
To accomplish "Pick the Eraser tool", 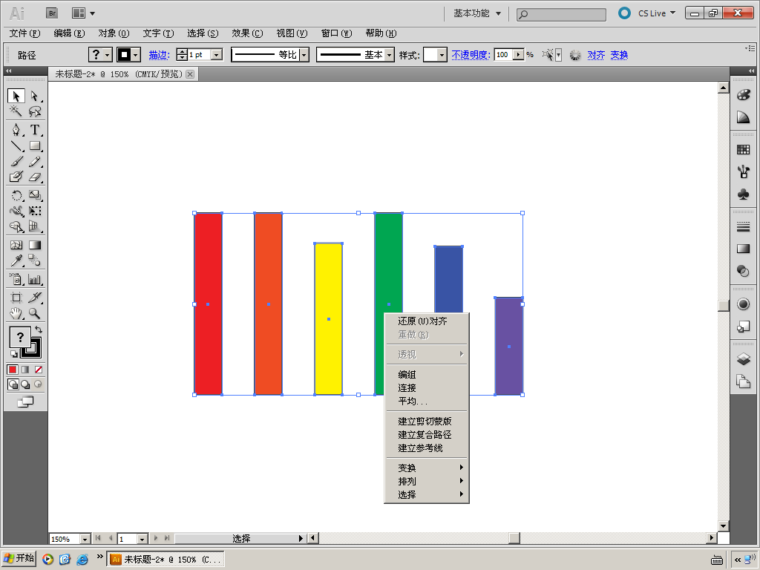I will pyautogui.click(x=34, y=177).
